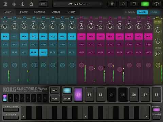The image size is (163, 122).
Task: Click the D1 level knob
Action: point(81,65)
